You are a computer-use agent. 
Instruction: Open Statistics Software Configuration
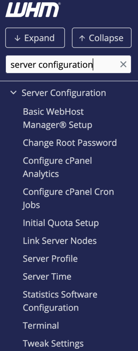coord(60,301)
